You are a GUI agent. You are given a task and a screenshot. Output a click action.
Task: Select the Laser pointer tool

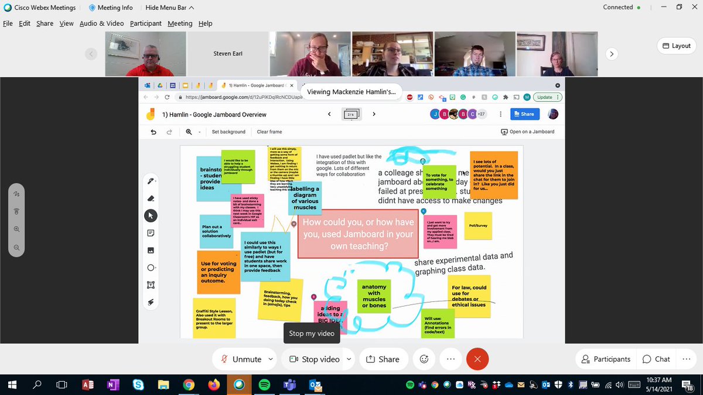pos(151,302)
